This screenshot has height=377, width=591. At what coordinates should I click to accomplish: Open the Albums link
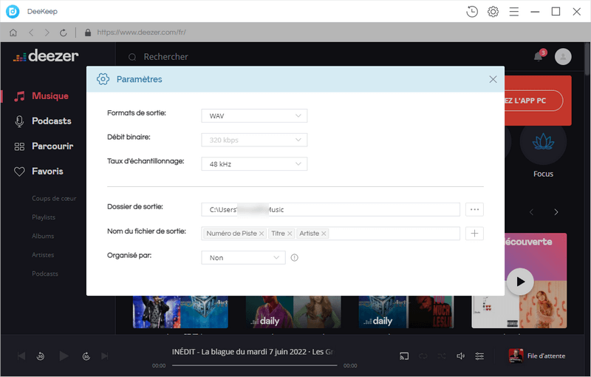point(43,236)
